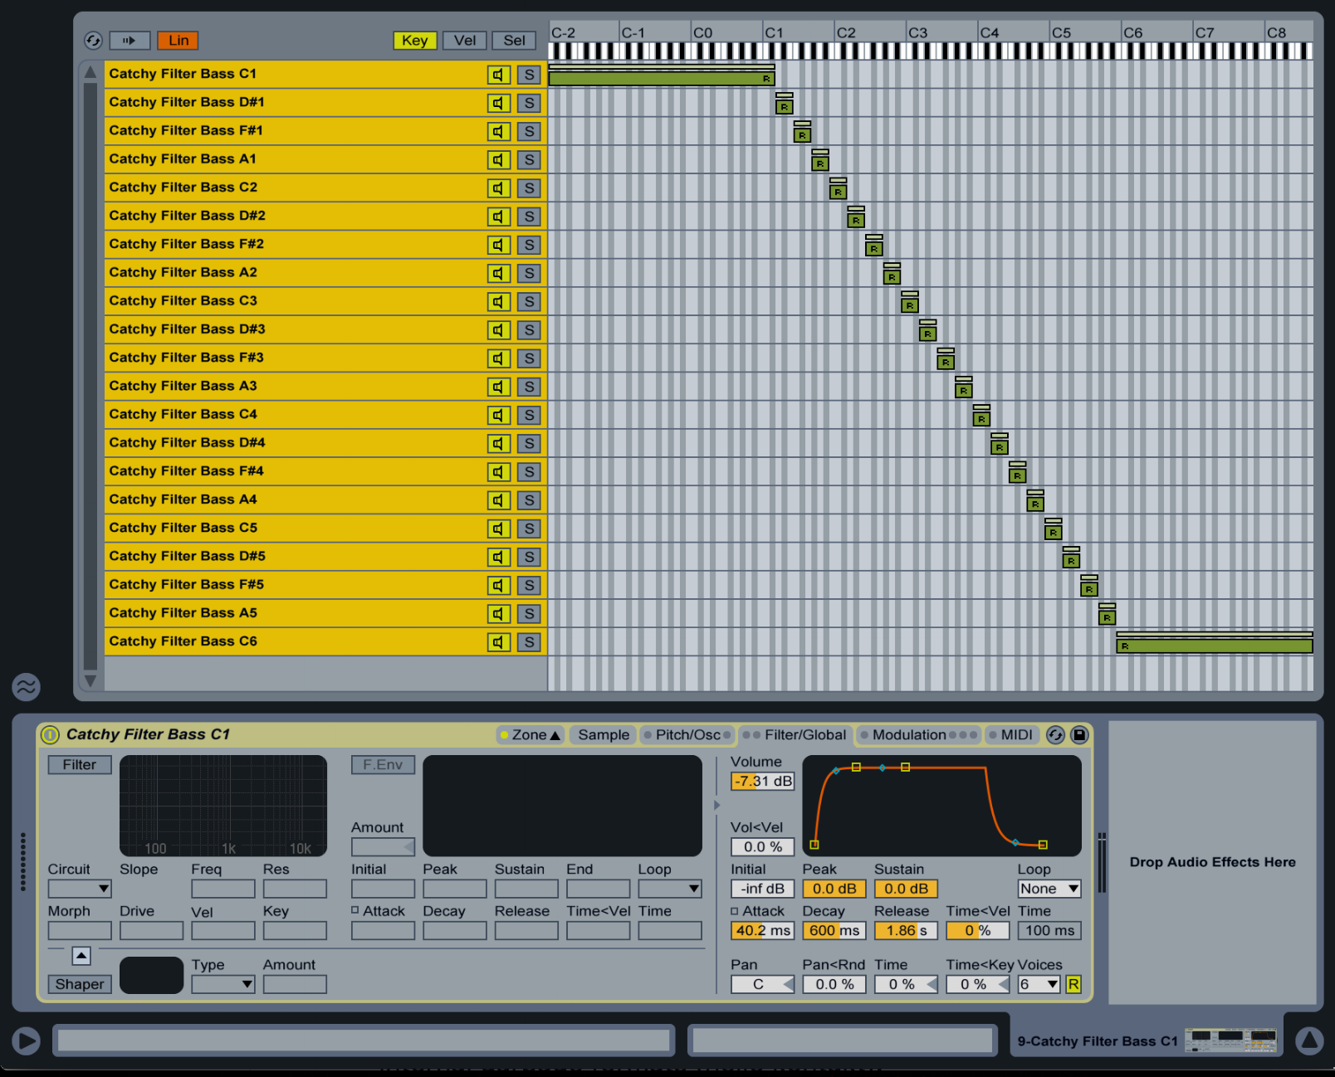Enable the F.Env button
The height and width of the screenshot is (1077, 1335).
point(383,765)
